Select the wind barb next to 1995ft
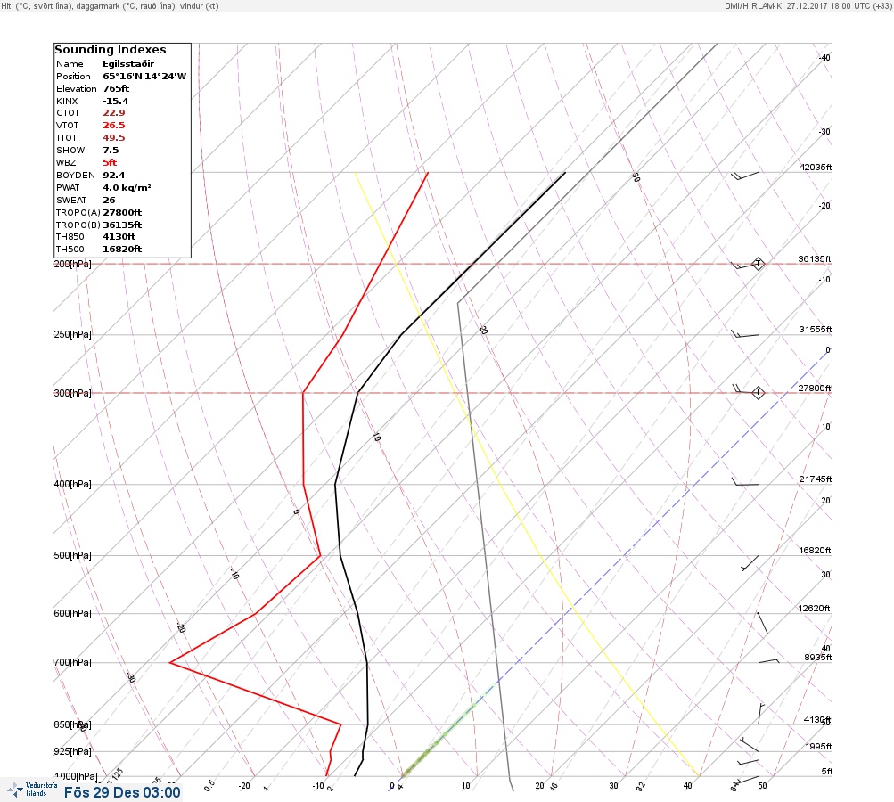The image size is (894, 802). tap(750, 744)
